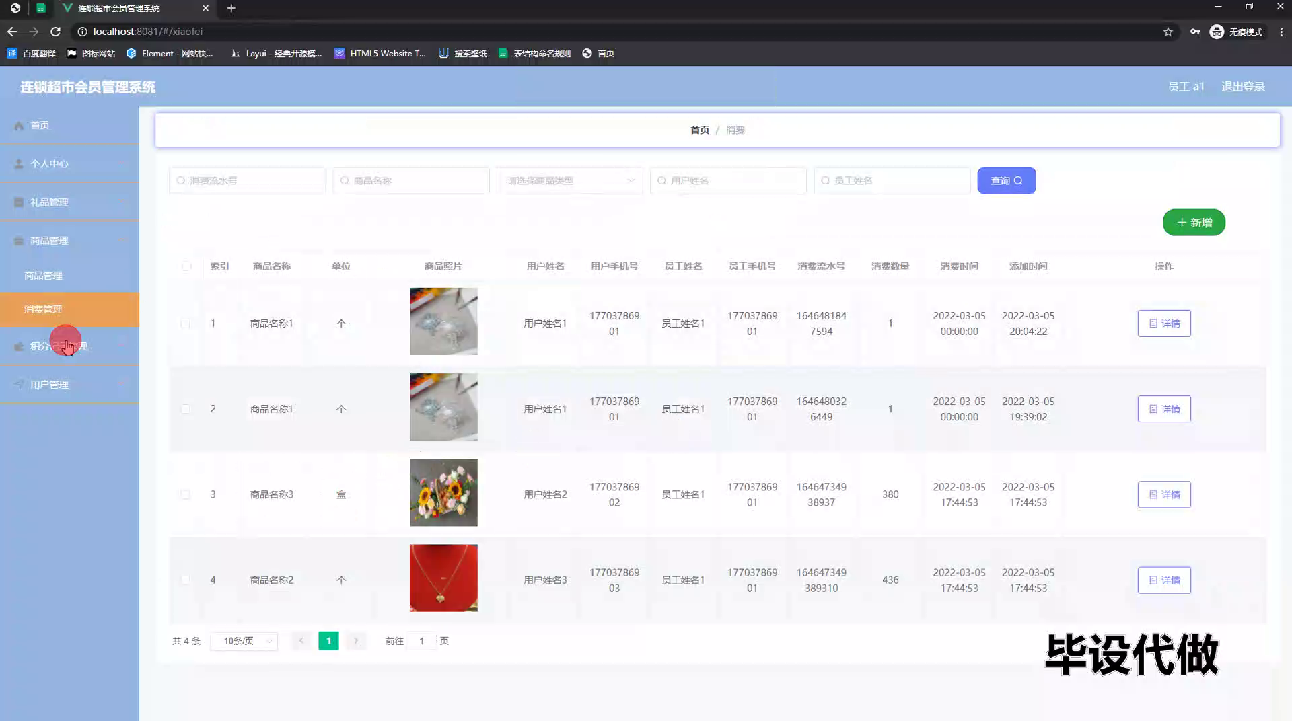This screenshot has width=1292, height=721.
Task: Focus the 商品名称 search field
Action: 410,180
